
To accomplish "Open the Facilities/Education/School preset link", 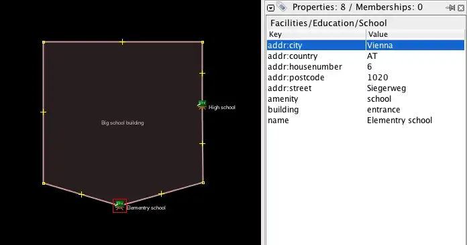I will point(329,23).
